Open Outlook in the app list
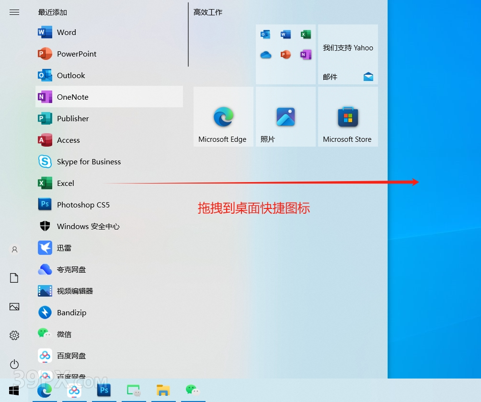The width and height of the screenshot is (481, 402). pos(109,75)
